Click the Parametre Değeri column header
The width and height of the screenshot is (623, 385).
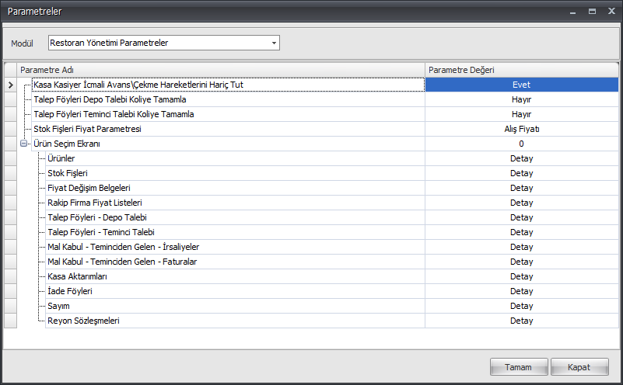pos(521,70)
